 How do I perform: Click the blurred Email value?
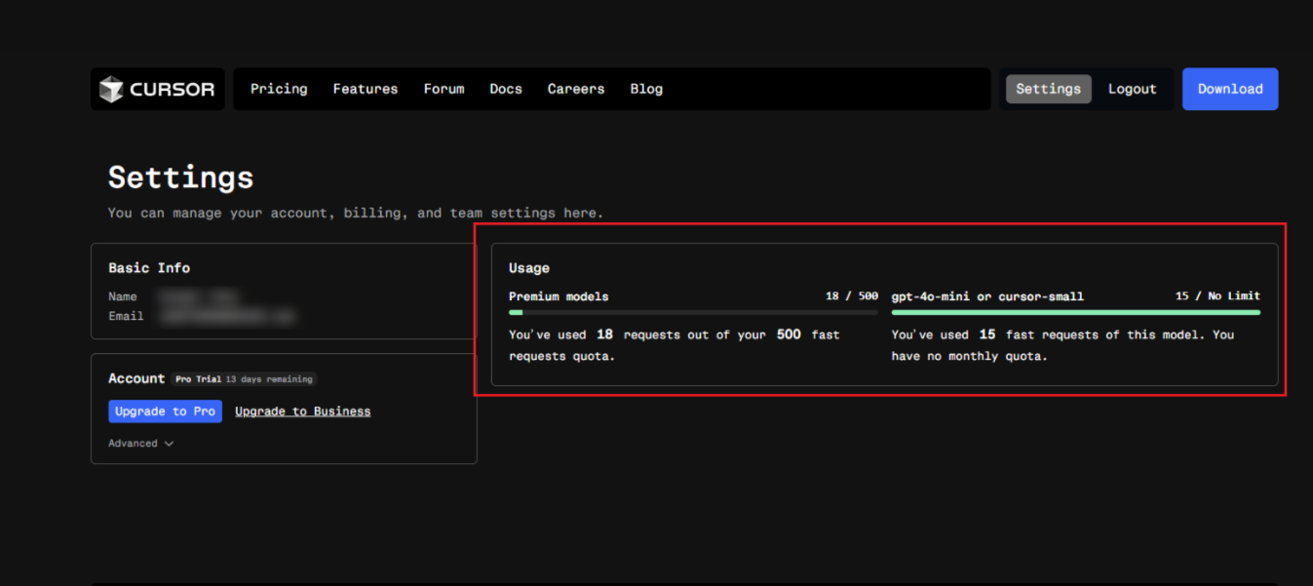point(226,316)
